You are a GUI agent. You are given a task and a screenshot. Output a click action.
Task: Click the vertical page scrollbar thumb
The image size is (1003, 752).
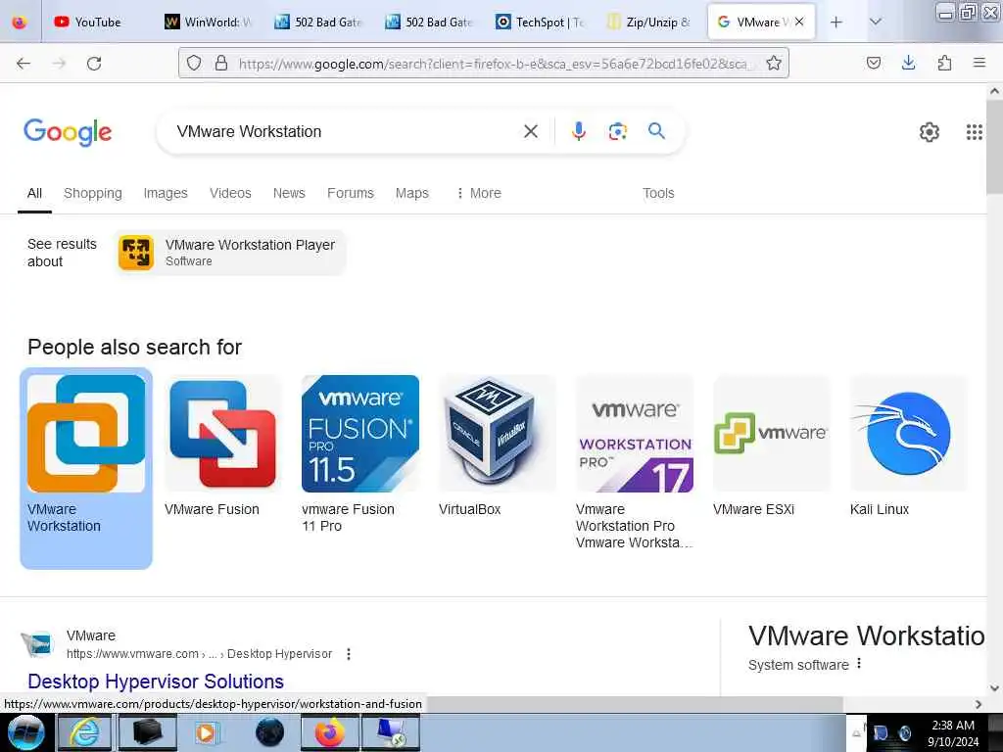994,147
